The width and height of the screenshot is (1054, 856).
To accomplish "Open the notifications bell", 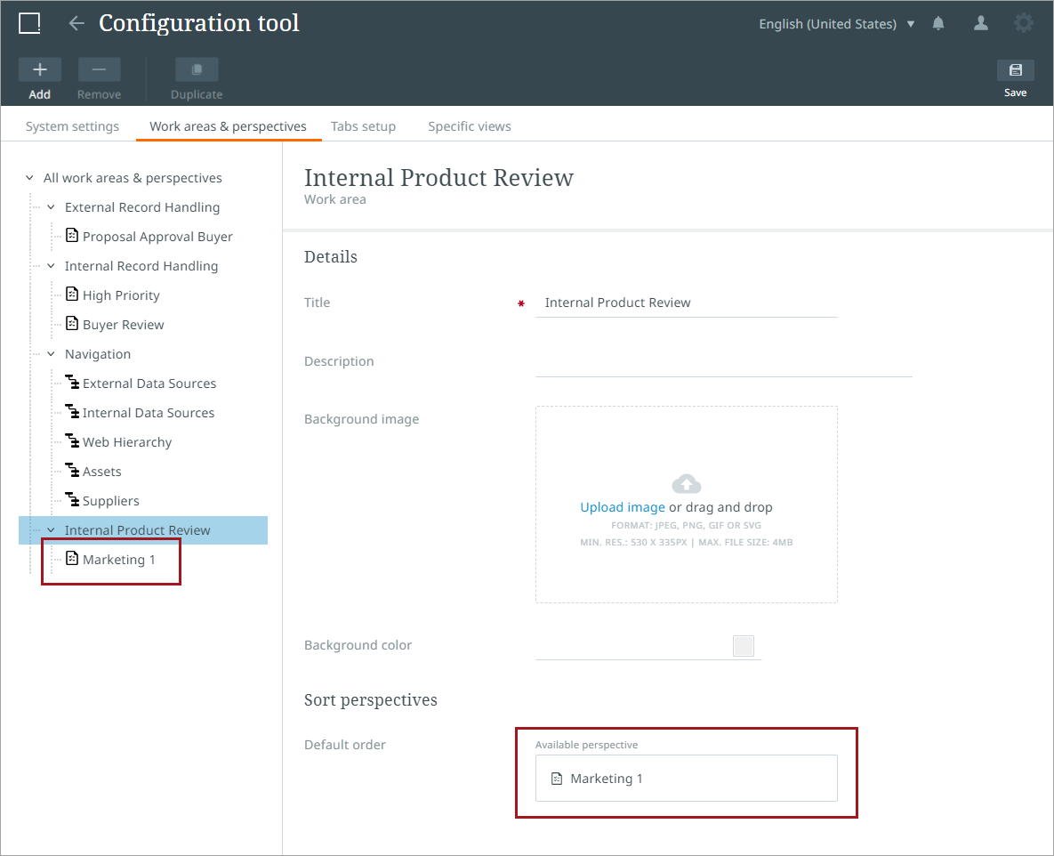I will point(938,24).
